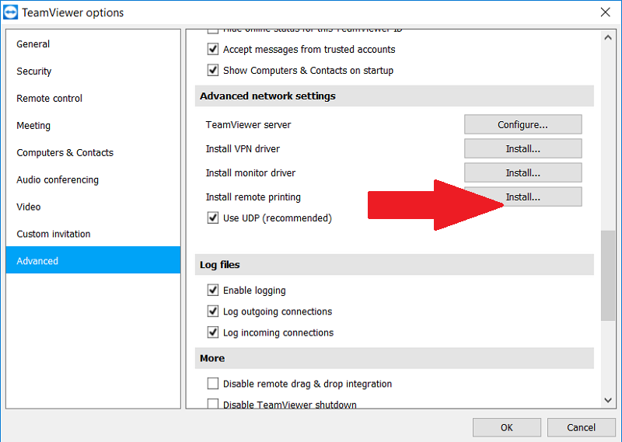Click Configure for TeamViewer server
622x442 pixels.
click(x=522, y=124)
